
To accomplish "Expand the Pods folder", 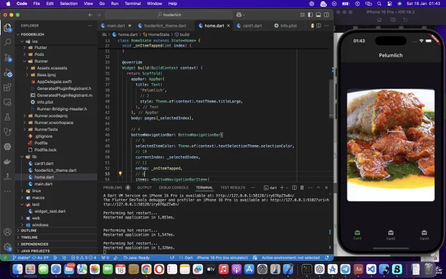I will point(25,54).
